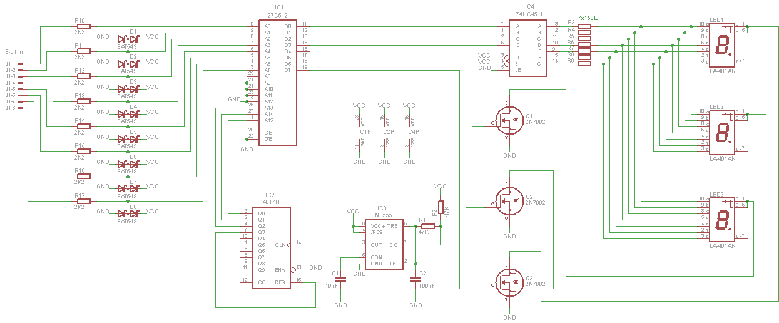
Task: Click the "8-bit in" label
Action: pos(14,53)
